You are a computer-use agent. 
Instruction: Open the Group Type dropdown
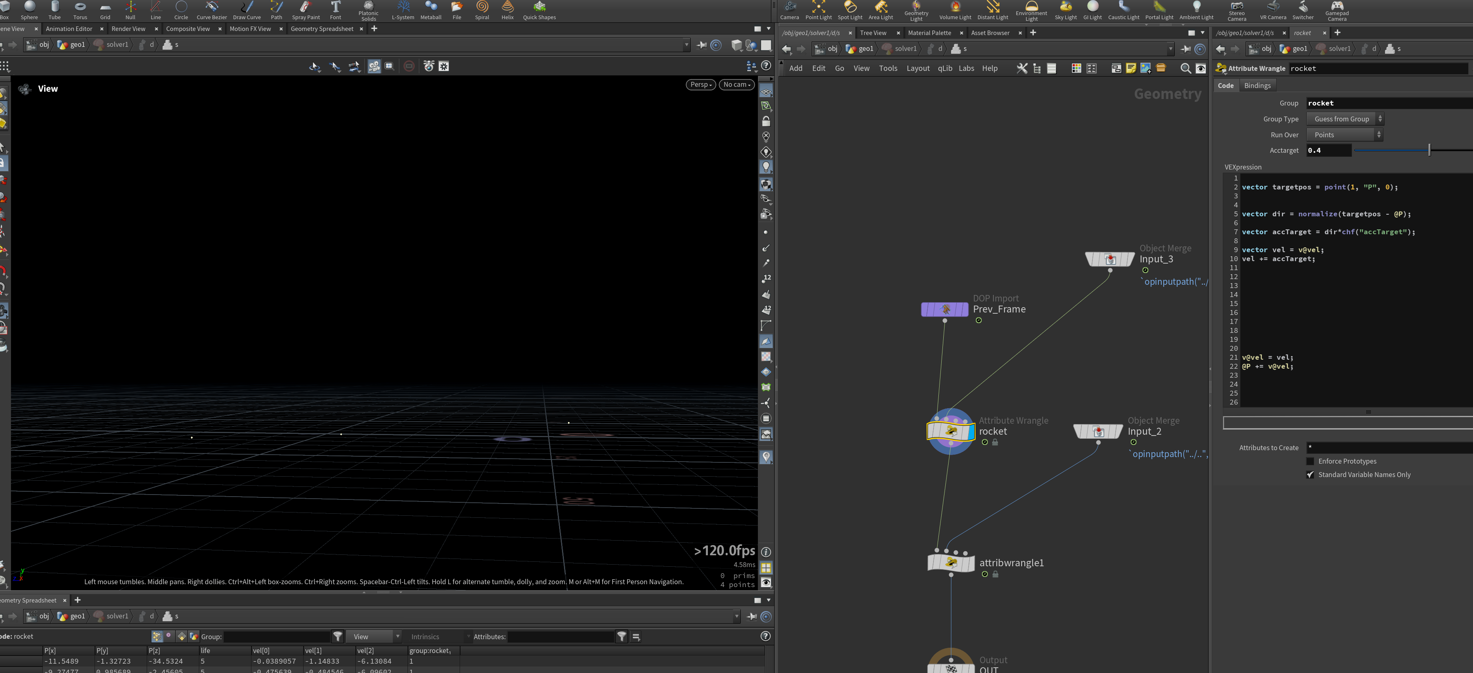pos(1345,119)
